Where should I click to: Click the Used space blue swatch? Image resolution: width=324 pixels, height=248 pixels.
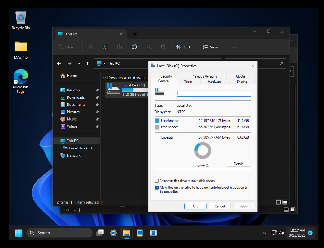point(157,121)
